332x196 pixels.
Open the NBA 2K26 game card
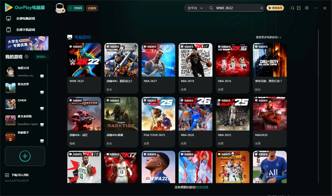196,122
